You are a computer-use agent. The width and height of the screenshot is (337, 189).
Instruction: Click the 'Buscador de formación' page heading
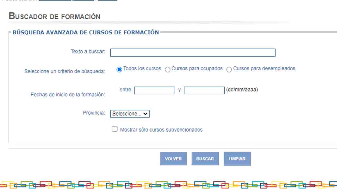coord(54,16)
